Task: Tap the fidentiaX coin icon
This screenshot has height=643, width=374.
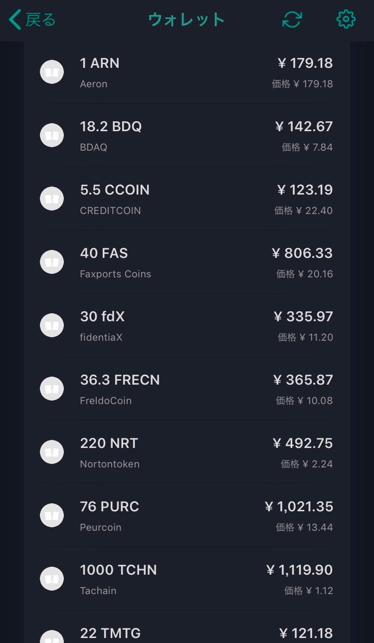Action: [x=52, y=325]
